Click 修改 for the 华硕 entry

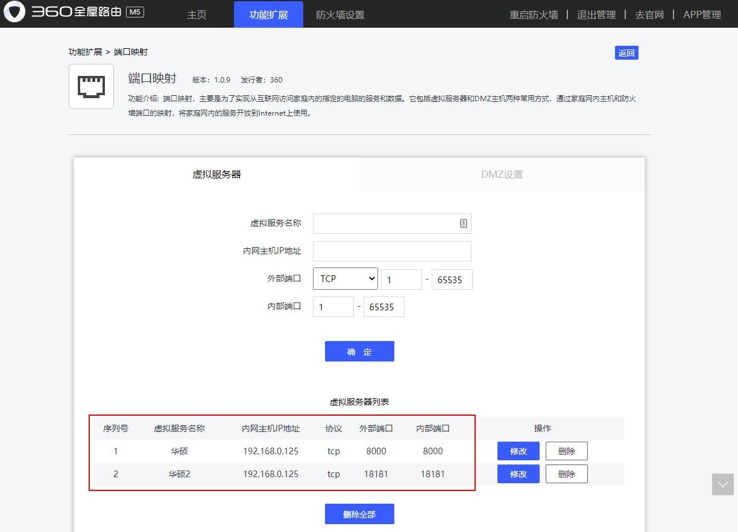click(517, 451)
